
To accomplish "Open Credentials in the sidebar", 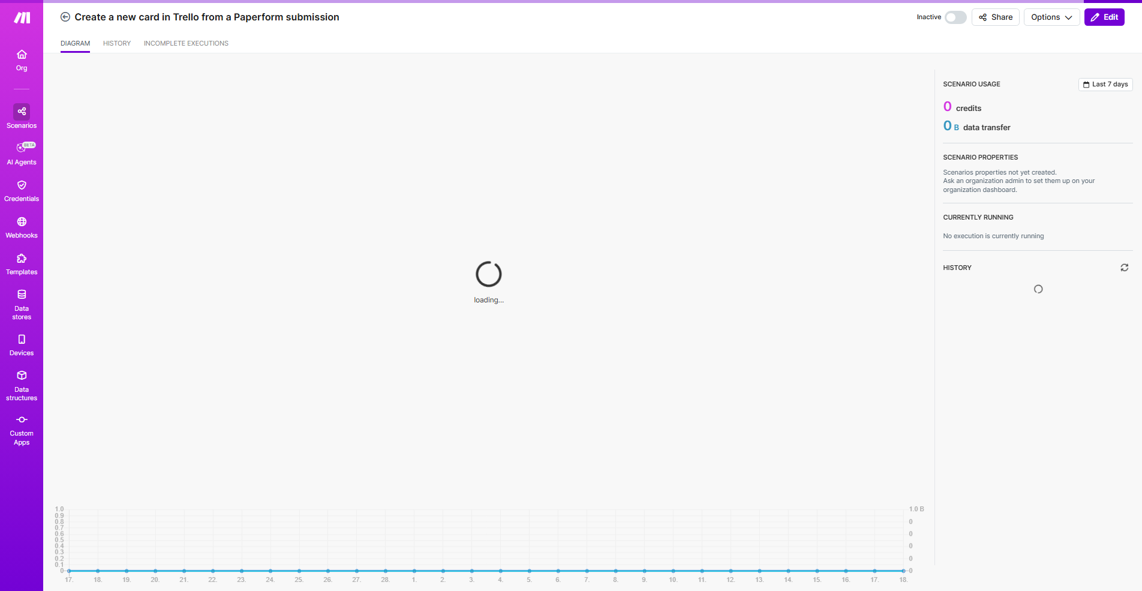I will click(22, 191).
